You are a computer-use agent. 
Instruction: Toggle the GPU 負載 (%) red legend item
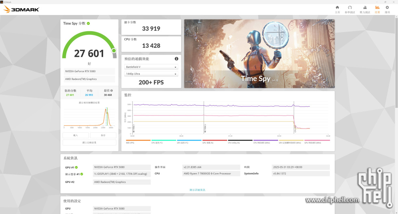215,141
